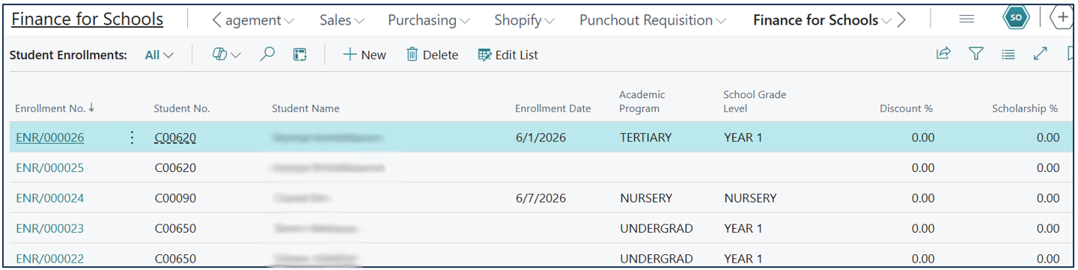Click the Delete button
Viewport: 1078px width, 270px height.
[432, 55]
